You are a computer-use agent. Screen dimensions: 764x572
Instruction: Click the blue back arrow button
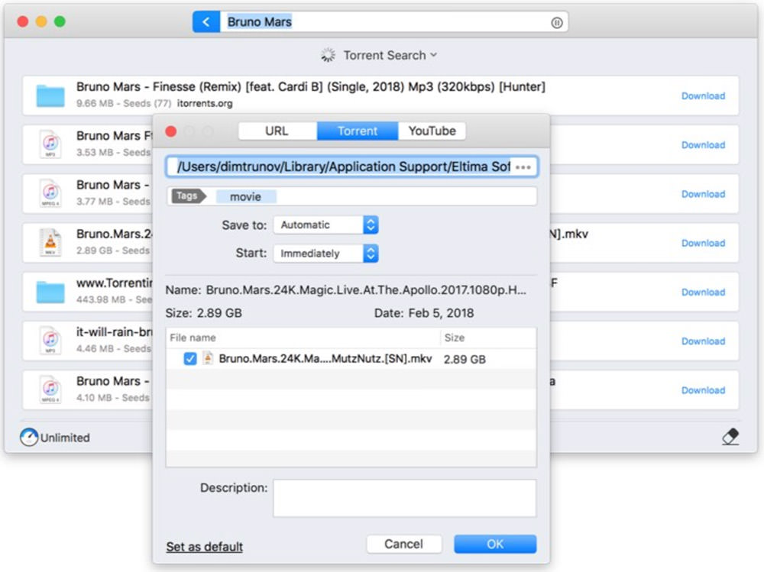point(206,22)
